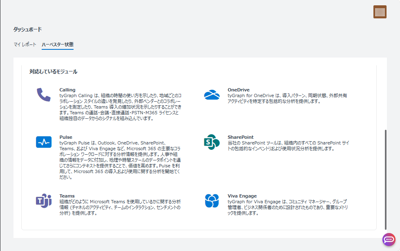The image size is (400, 251).
Task: Click the Viva Engage module title
Action: 242,196
